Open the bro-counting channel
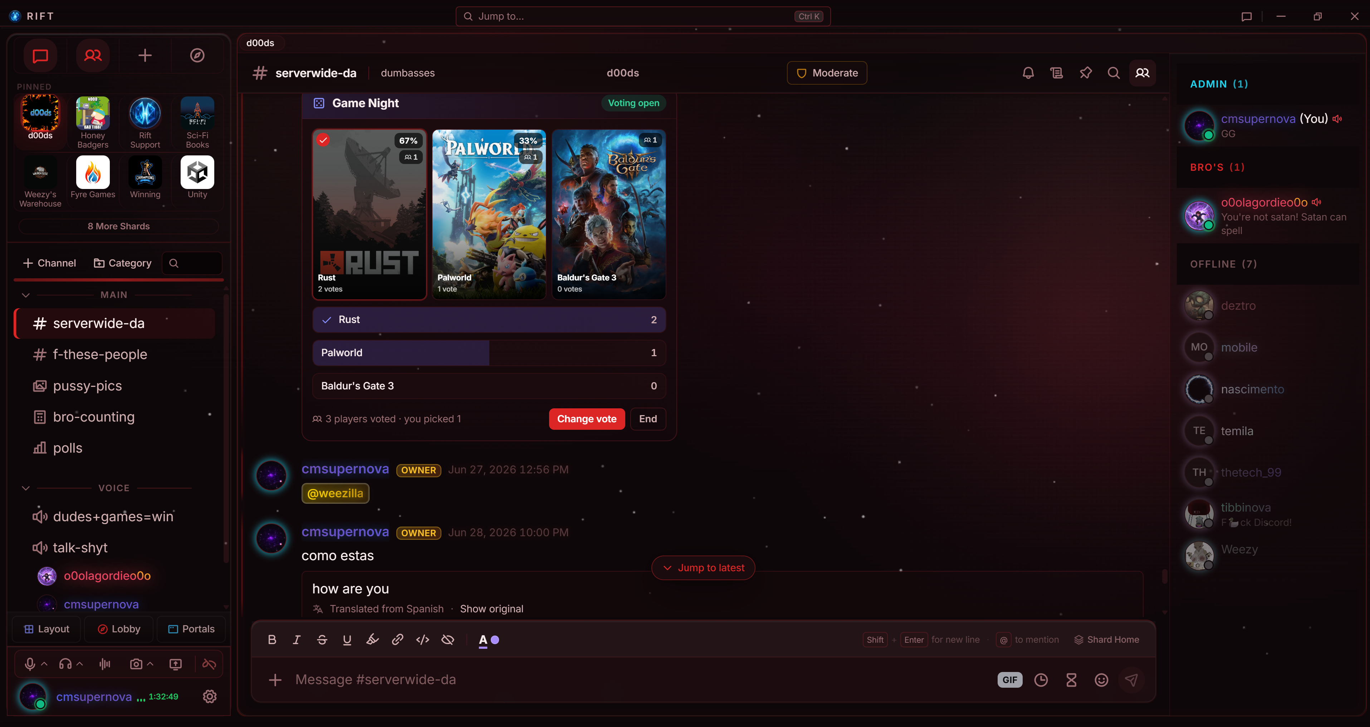Viewport: 1370px width, 727px height. click(115, 417)
